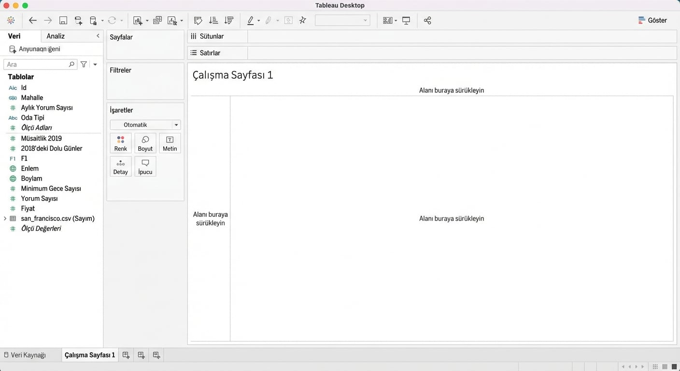Sort descending using the toolbar icon
Viewport: 680px width, 371px height.
click(229, 20)
